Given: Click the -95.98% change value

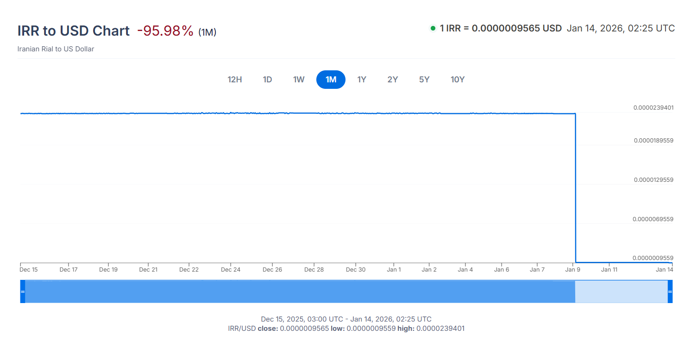Looking at the screenshot, I should pyautogui.click(x=165, y=31).
